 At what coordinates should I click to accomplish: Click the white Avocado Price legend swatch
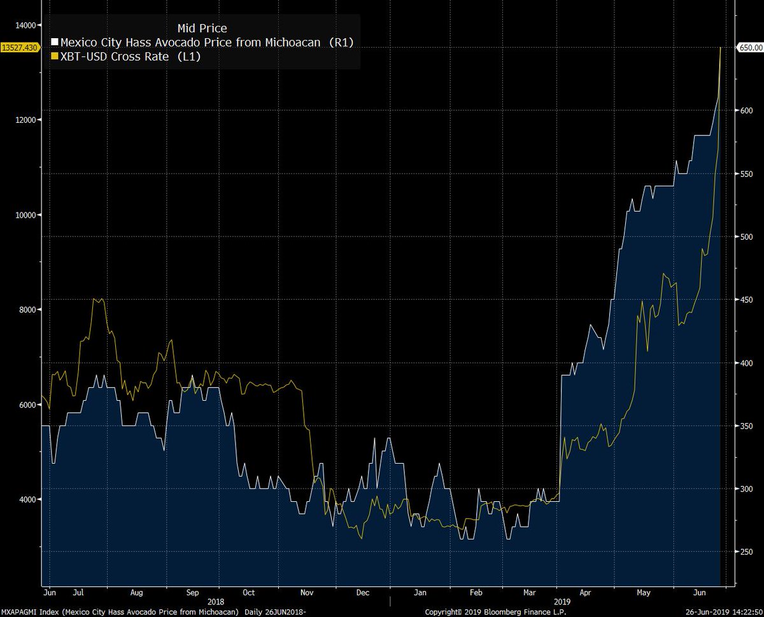(55, 43)
